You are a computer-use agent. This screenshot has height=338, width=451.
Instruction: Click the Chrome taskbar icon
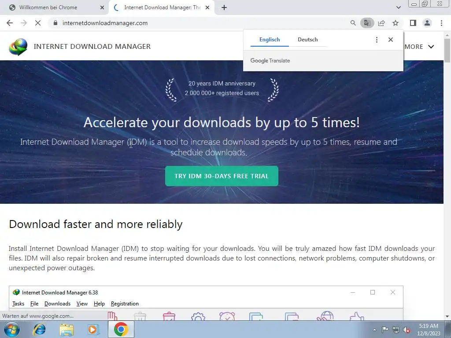(x=121, y=329)
